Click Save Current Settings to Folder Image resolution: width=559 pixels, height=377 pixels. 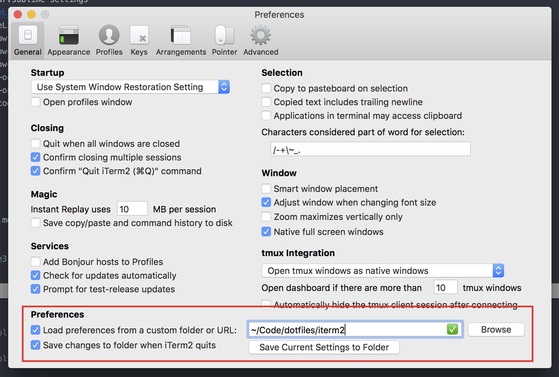(x=324, y=347)
